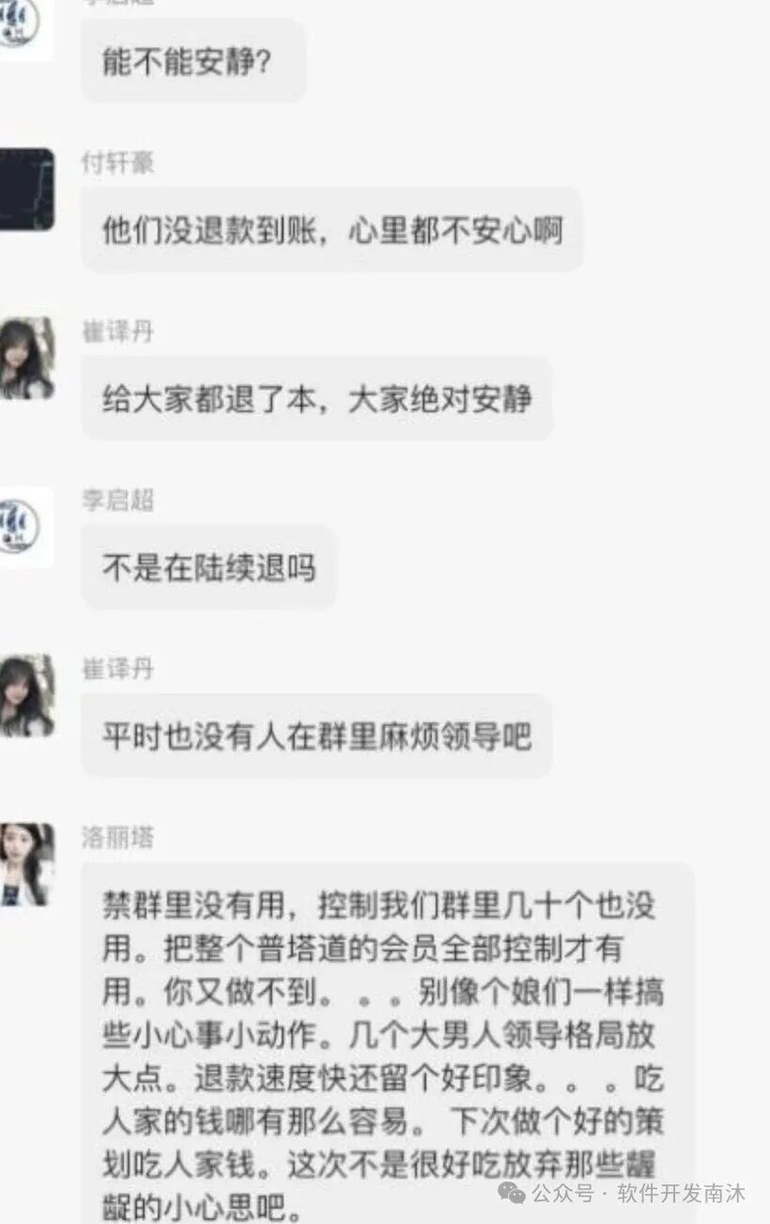Tap 崔译丹's avatar next to 平时也没有人 message
This screenshot has width=770, height=1224.
pyautogui.click(x=25, y=695)
